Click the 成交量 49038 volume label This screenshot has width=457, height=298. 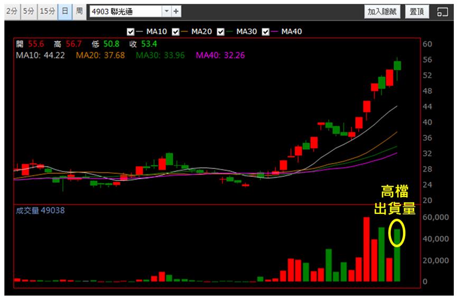coord(40,211)
